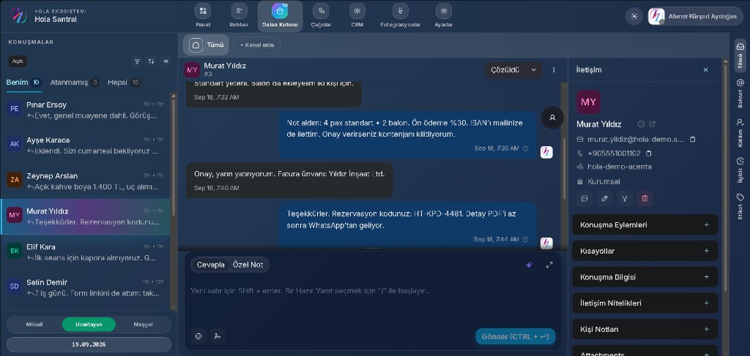Viewport: 750px width, 356px height.
Task: Set availability to Meşgul
Action: (x=143, y=325)
